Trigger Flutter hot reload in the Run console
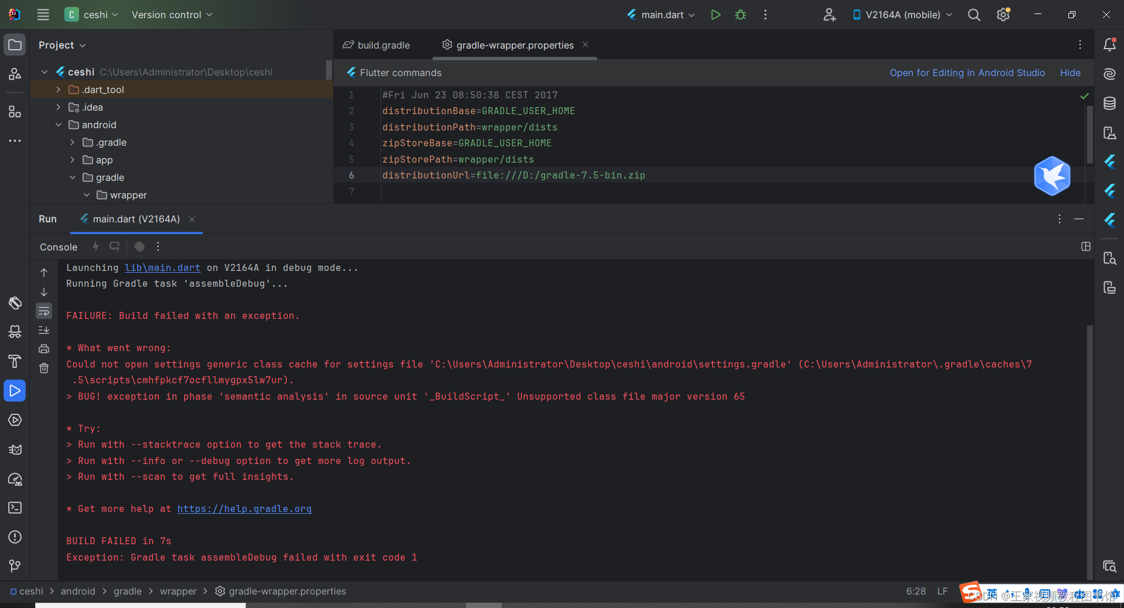1124x608 pixels. pyautogui.click(x=96, y=246)
